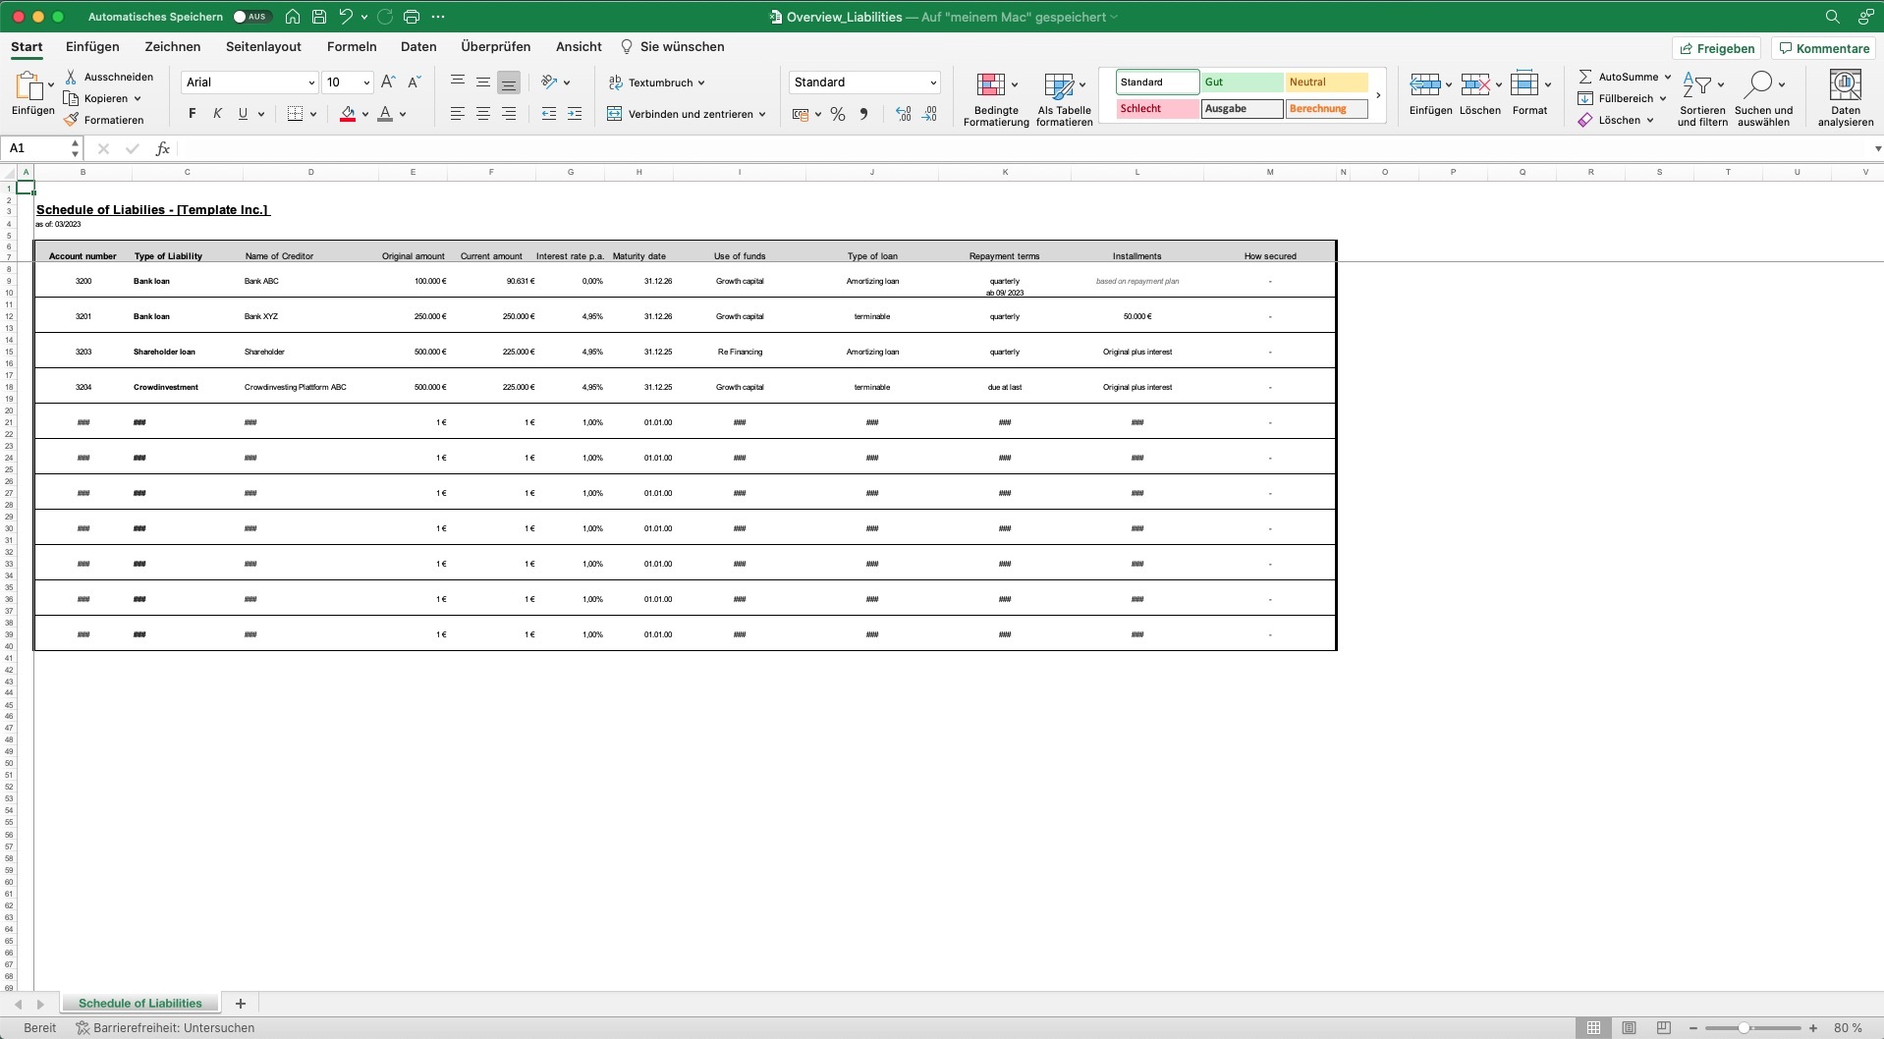
Task: Add new sheet with plus icon
Action: pos(241,1004)
